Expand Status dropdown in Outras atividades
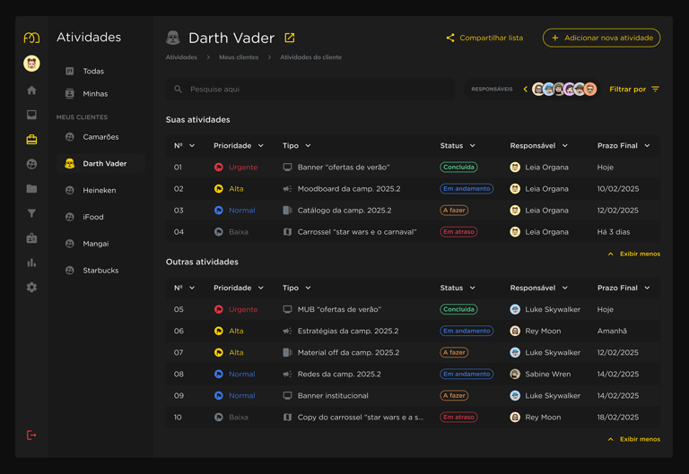The height and width of the screenshot is (474, 689). coord(473,288)
